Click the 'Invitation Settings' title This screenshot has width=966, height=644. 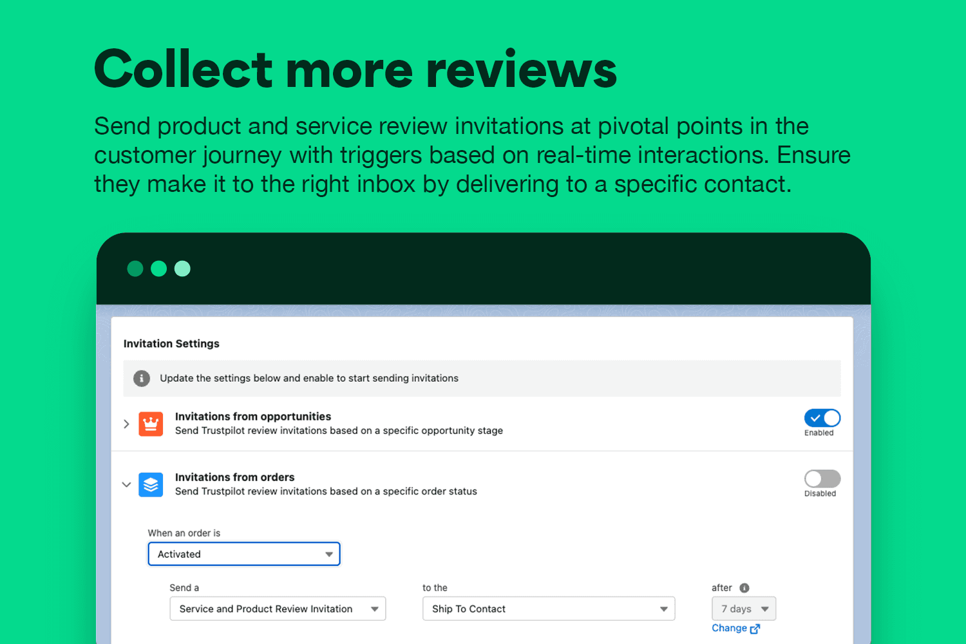point(171,344)
